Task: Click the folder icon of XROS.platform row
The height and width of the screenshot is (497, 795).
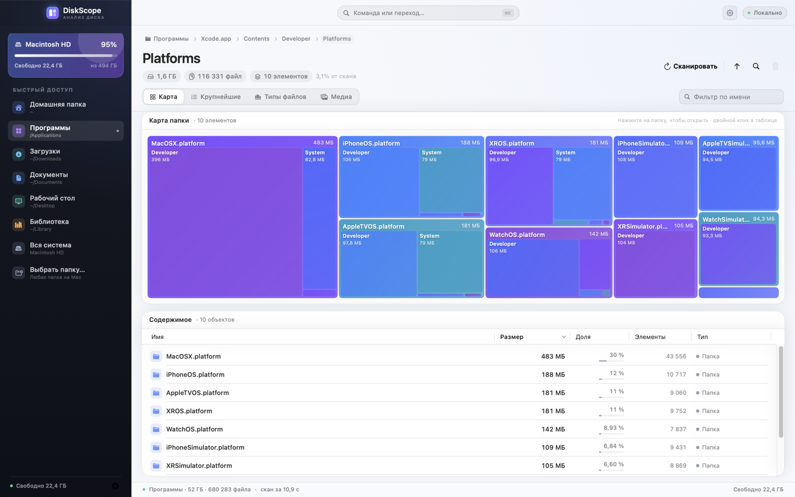Action: point(156,411)
